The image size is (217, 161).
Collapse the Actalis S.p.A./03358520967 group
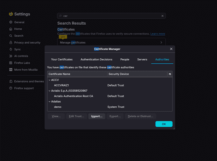49,91
